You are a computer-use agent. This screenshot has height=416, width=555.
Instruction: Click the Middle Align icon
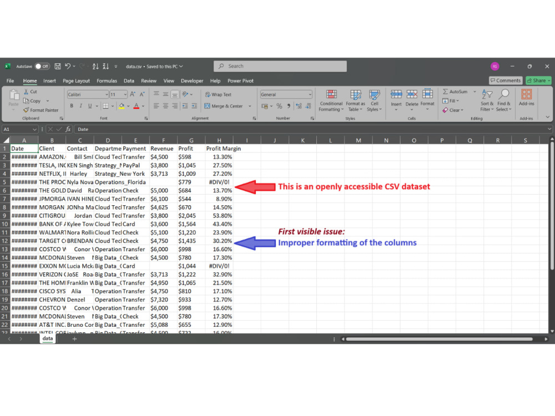pyautogui.click(x=165, y=94)
